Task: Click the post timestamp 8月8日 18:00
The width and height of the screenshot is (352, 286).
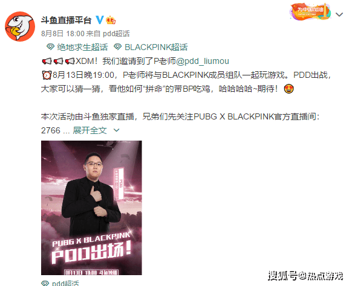Action: pos(62,34)
